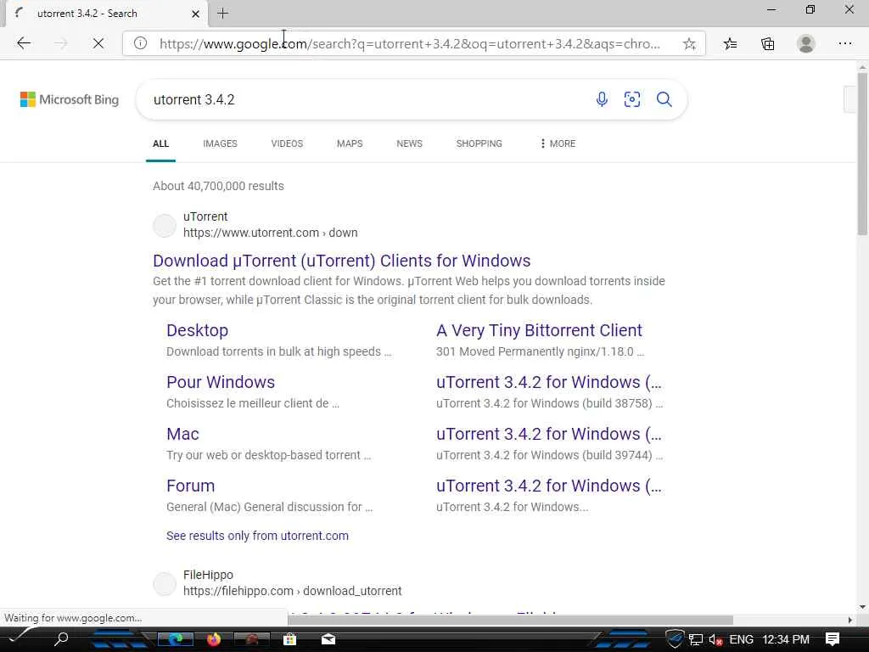Switch the ENG input language
The height and width of the screenshot is (652, 869).
(741, 639)
